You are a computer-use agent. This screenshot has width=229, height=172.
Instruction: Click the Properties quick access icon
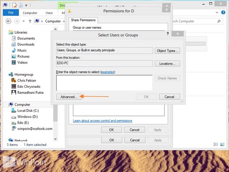(x=14, y=5)
